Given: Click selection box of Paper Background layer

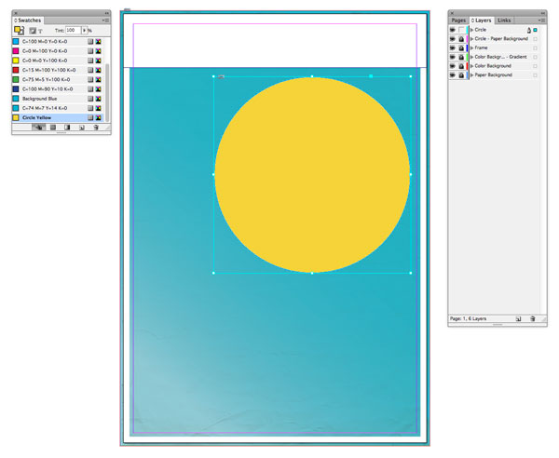Looking at the screenshot, I should coord(535,75).
